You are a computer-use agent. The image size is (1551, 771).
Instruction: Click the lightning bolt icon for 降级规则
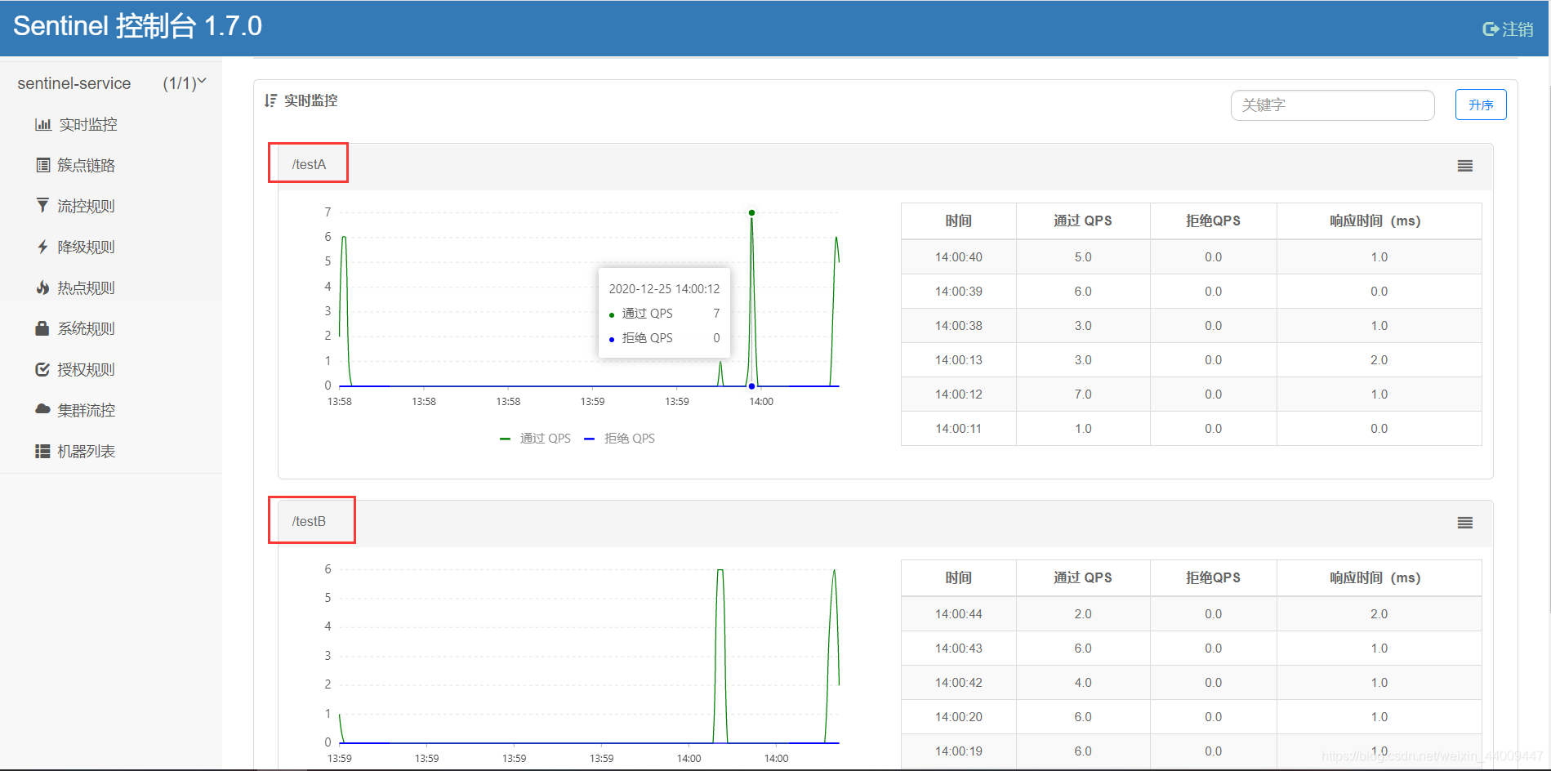[x=42, y=247]
